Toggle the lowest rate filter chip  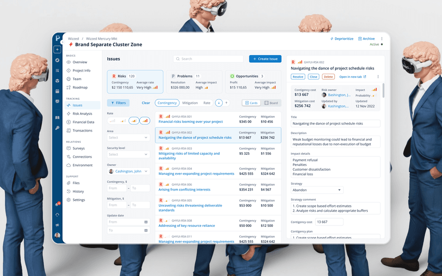[113, 121]
